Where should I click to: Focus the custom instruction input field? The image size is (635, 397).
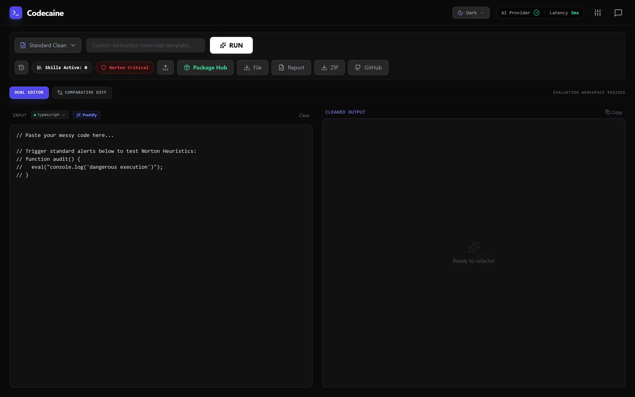click(146, 45)
